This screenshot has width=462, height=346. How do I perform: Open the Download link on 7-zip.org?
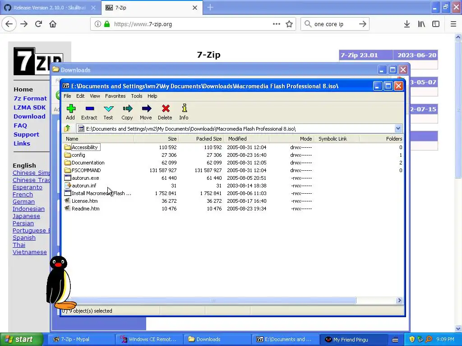[29, 116]
